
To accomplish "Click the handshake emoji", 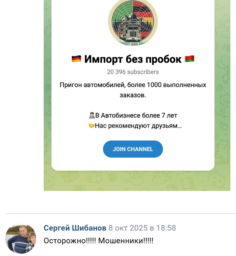I will 91,126.
